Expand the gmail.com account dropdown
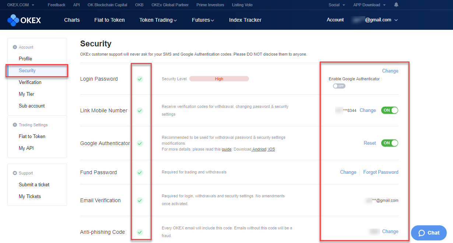Viewport: 453px width, 243px height. (x=375, y=20)
